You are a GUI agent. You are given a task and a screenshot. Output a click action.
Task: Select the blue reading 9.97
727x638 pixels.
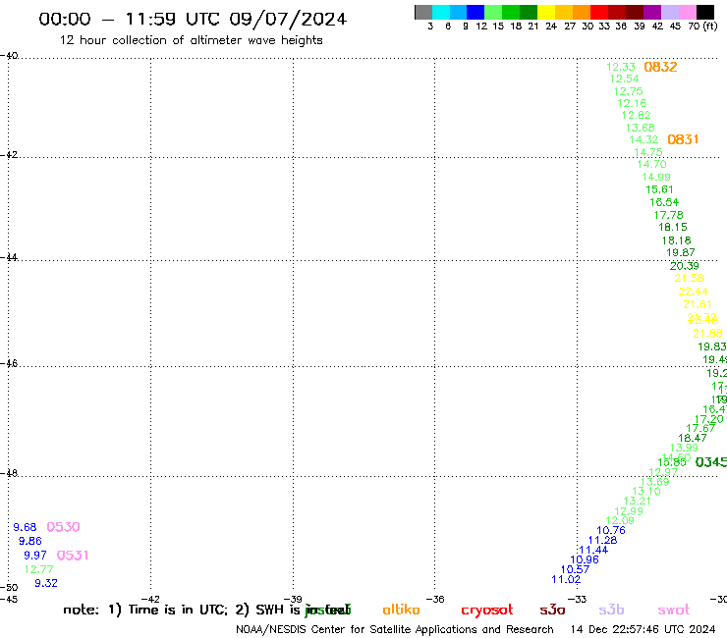(x=35, y=556)
